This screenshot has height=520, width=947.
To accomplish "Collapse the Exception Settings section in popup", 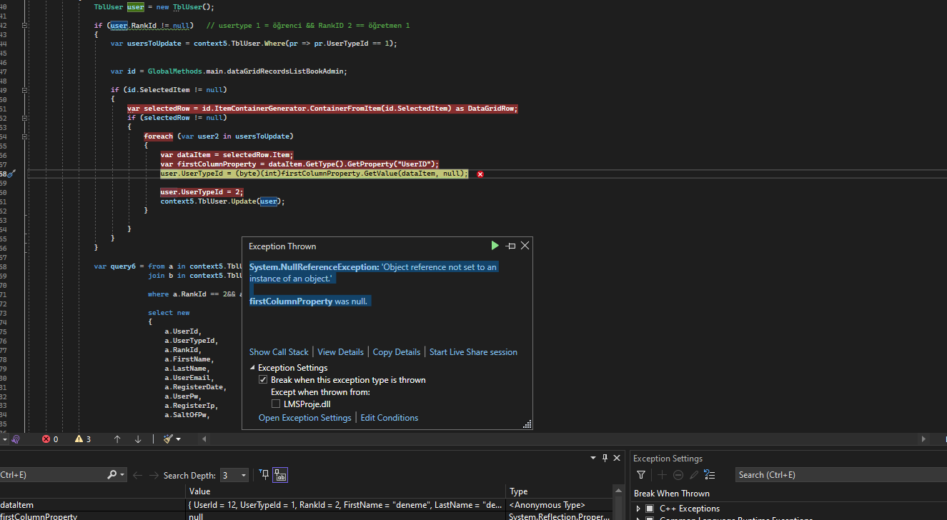I will 252,368.
